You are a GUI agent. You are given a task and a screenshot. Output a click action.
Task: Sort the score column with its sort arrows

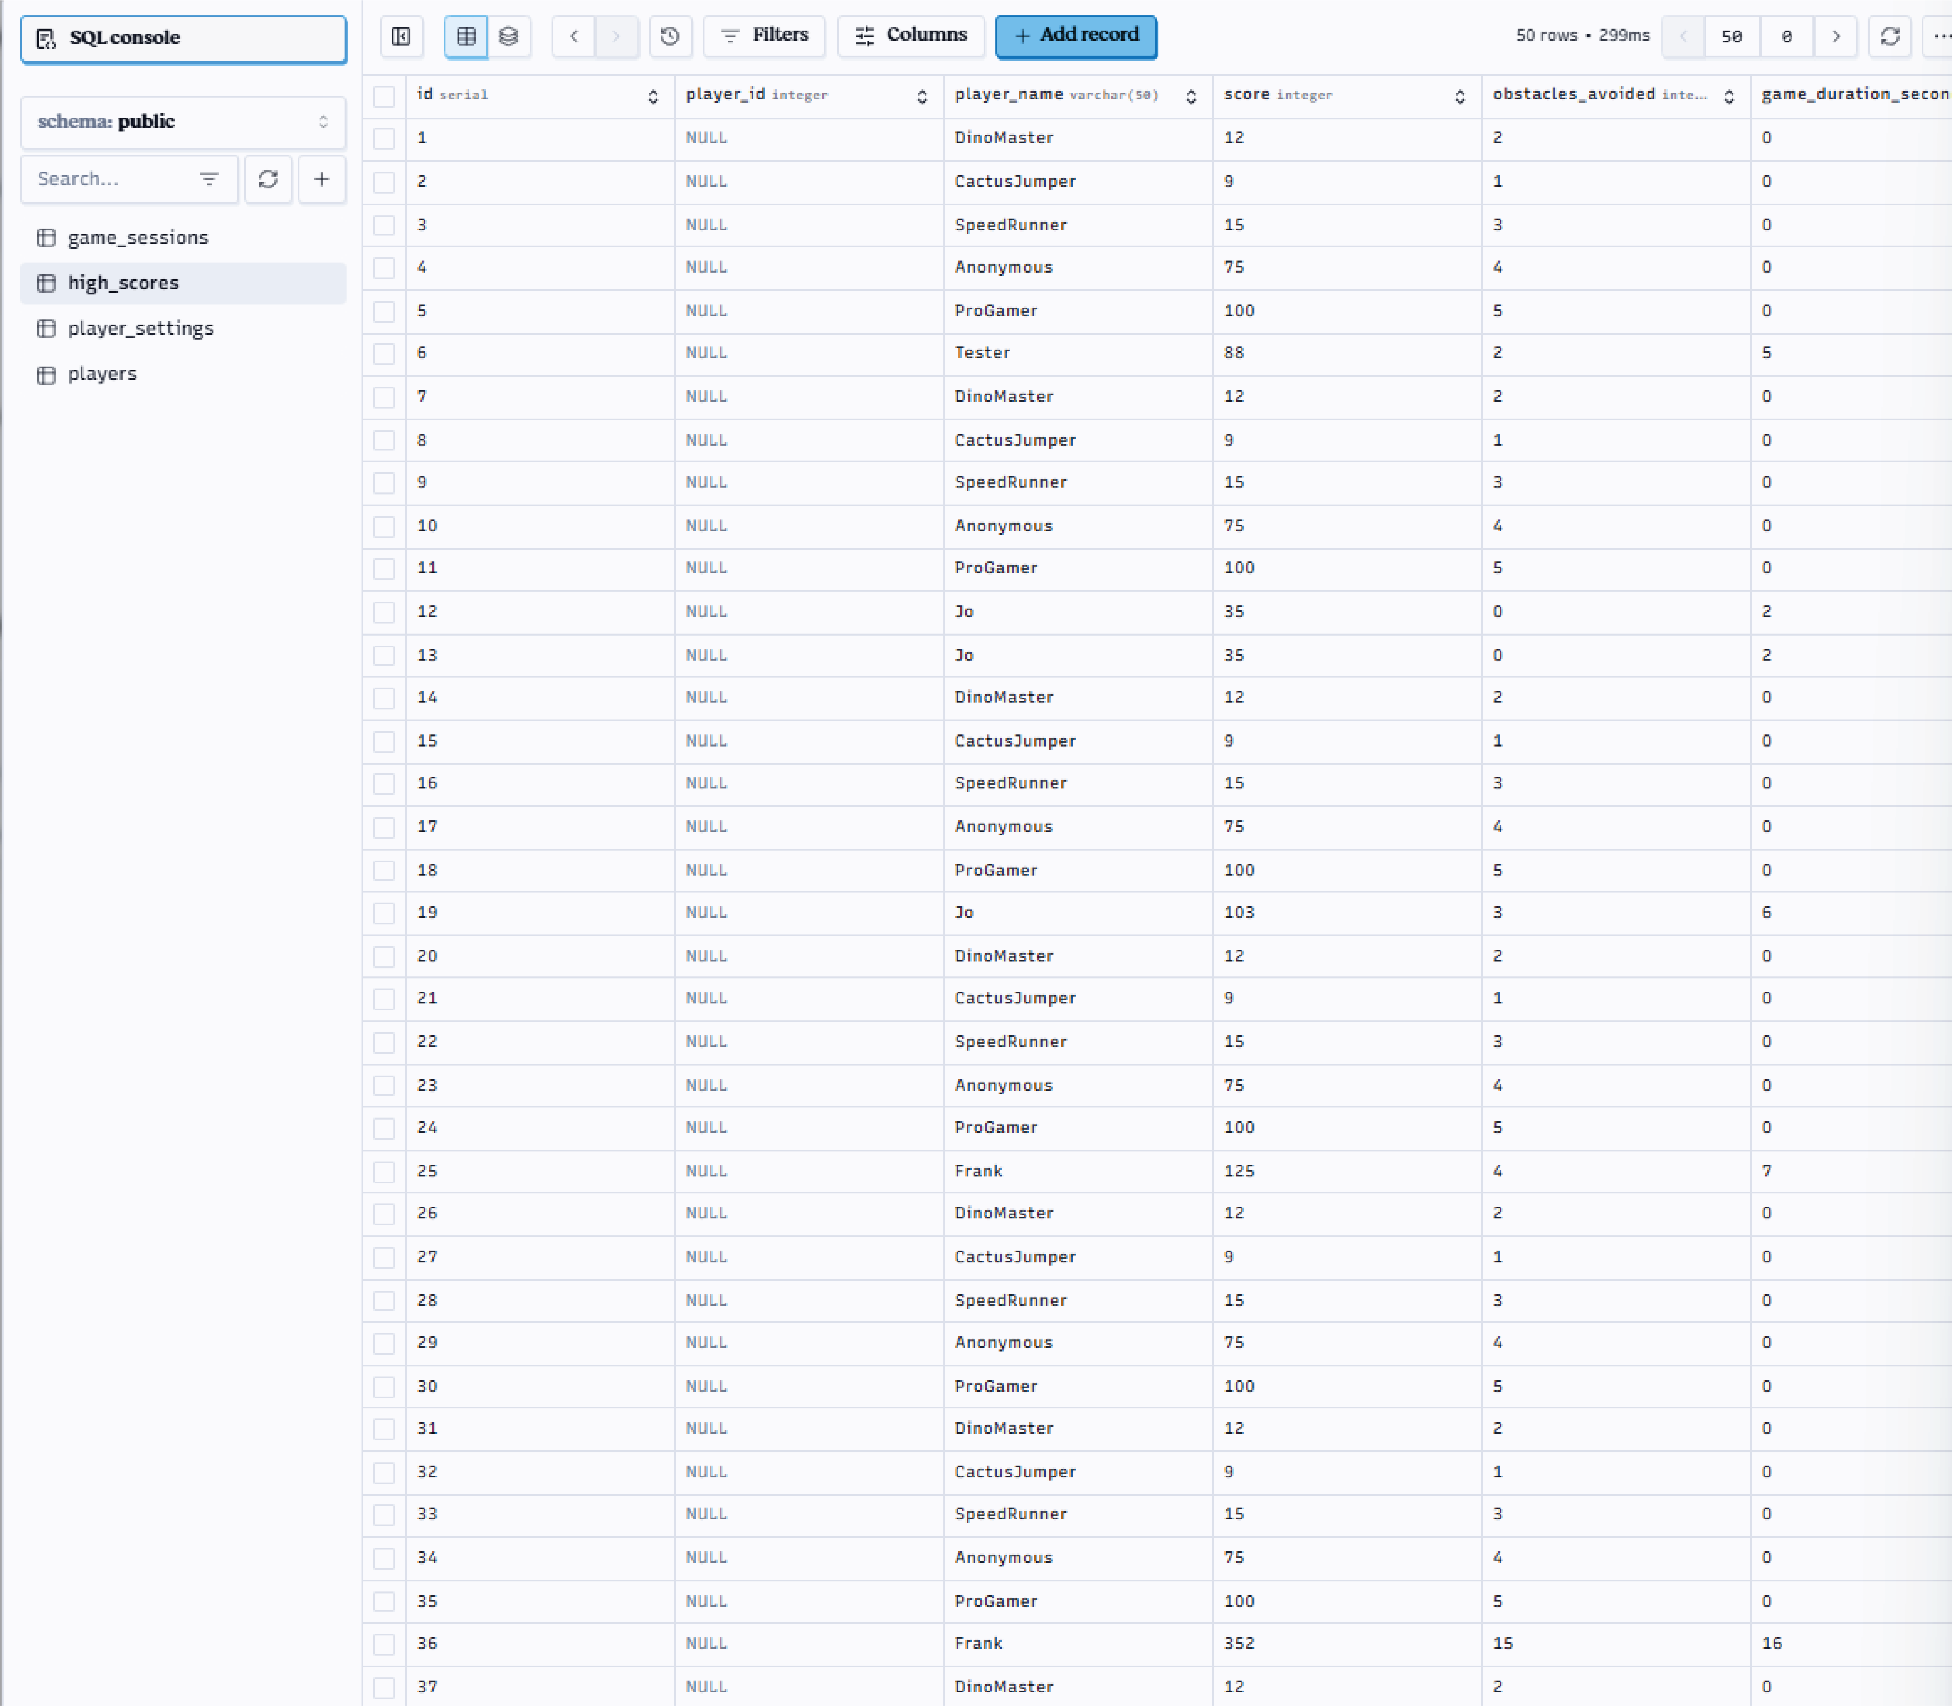click(1462, 96)
